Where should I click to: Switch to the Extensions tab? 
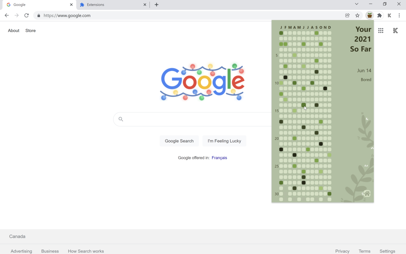pyautogui.click(x=112, y=5)
